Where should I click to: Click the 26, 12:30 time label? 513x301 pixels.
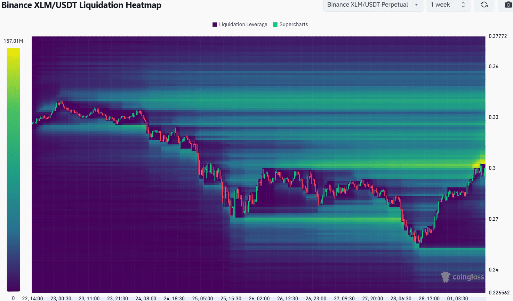click(x=288, y=298)
